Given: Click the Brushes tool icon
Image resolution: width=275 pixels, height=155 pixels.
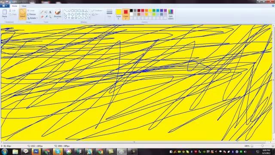Looking at the screenshot, I should [x=58, y=12].
